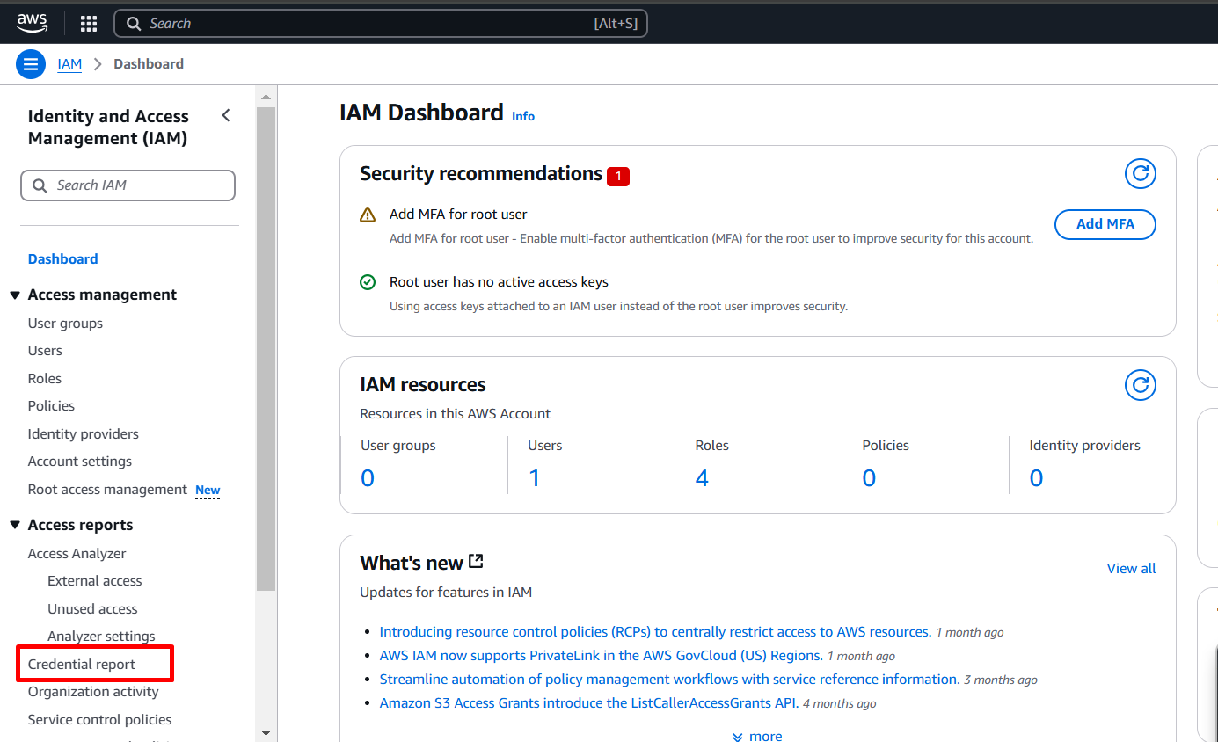The image size is (1218, 742).
Task: Toggle the hamburger navigation menu button
Action: point(31,64)
